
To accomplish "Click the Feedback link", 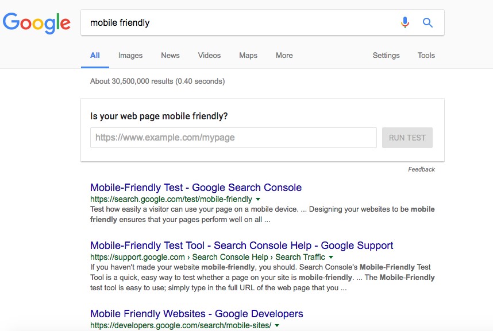I will coord(421,169).
